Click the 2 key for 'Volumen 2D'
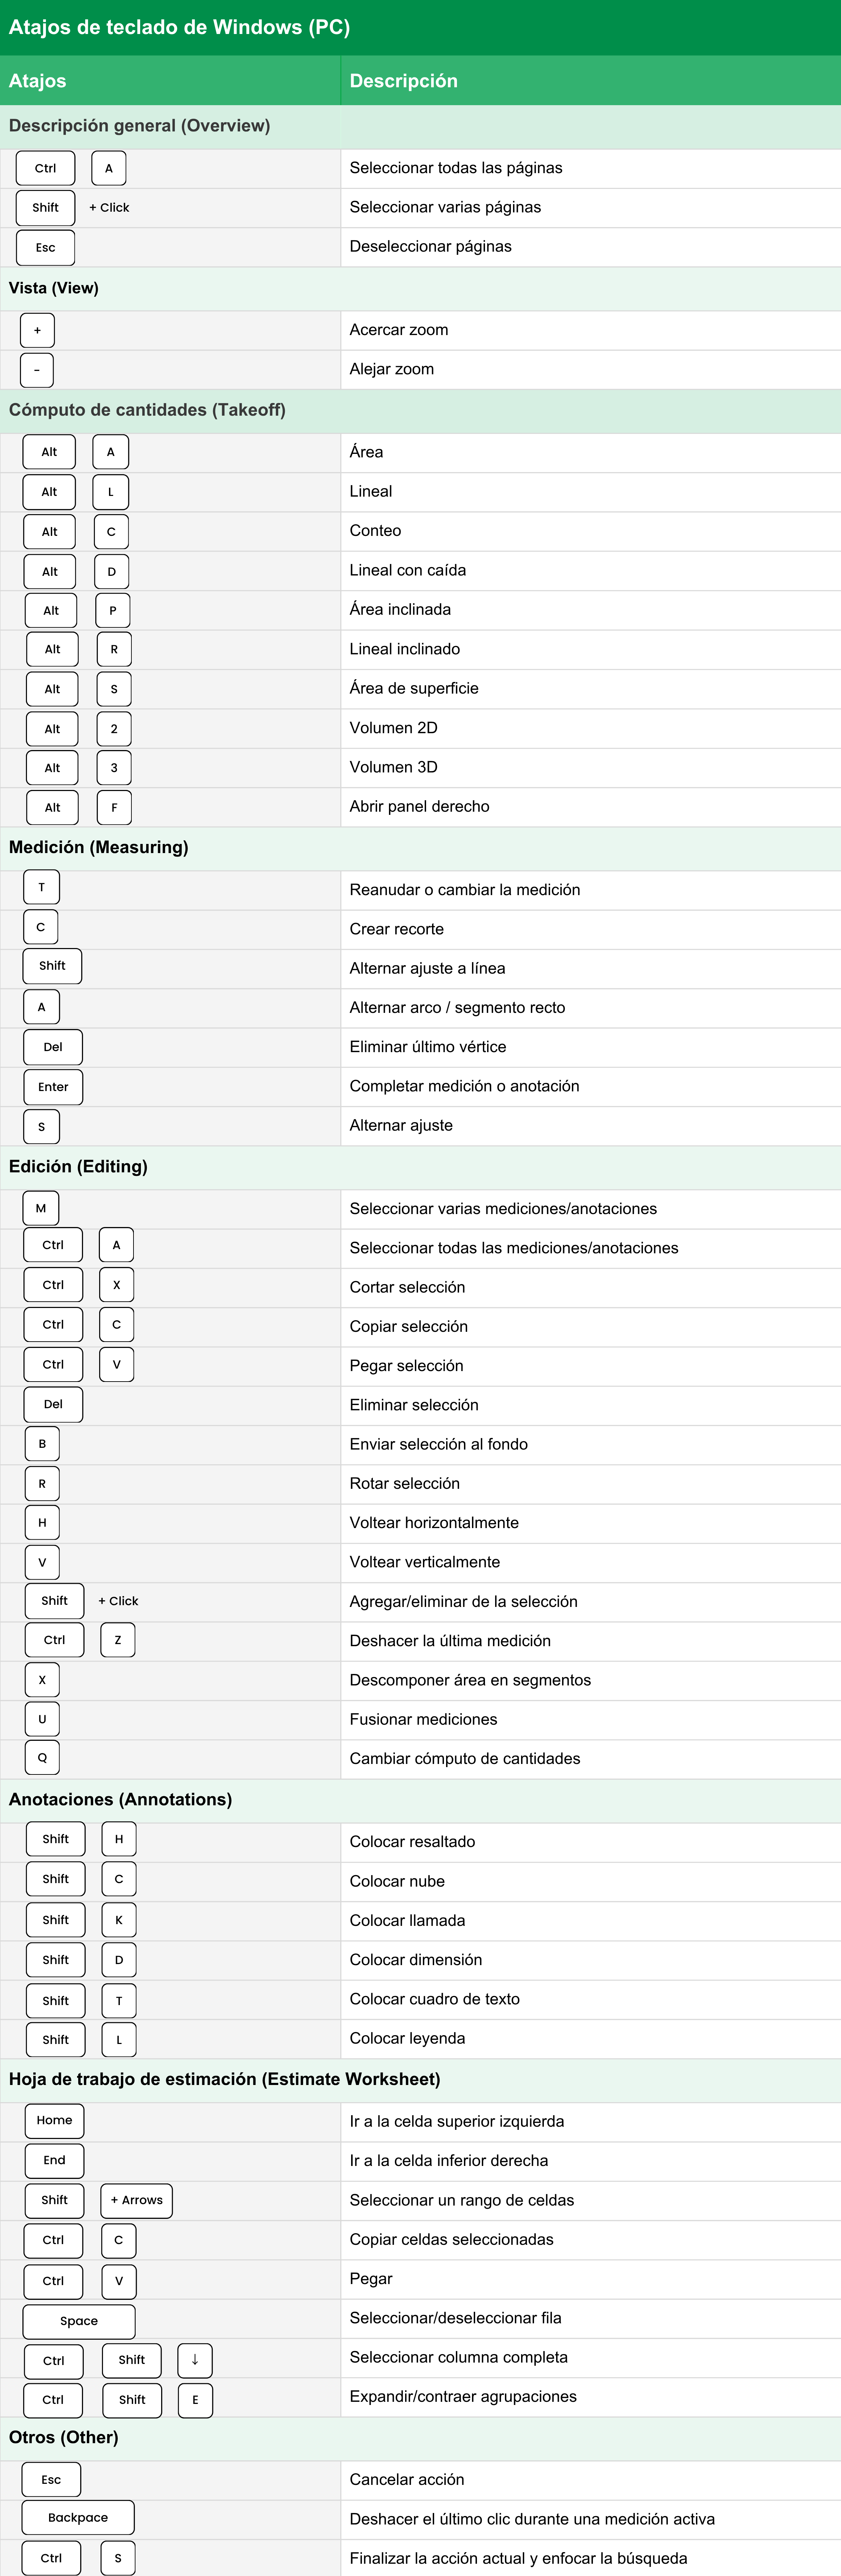The height and width of the screenshot is (2576, 841). click(x=114, y=729)
